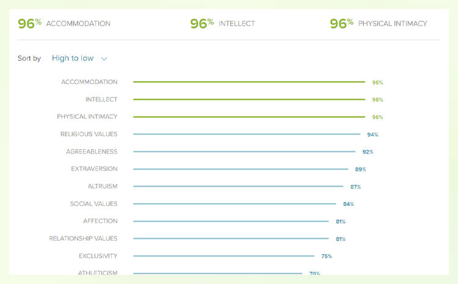Click the 75% Exclusivity percentage
This screenshot has height=284, width=458.
(327, 257)
